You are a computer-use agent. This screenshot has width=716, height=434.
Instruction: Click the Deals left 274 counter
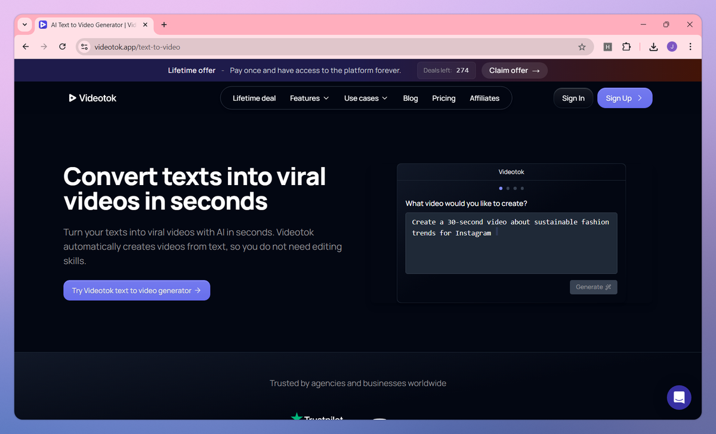tap(446, 70)
